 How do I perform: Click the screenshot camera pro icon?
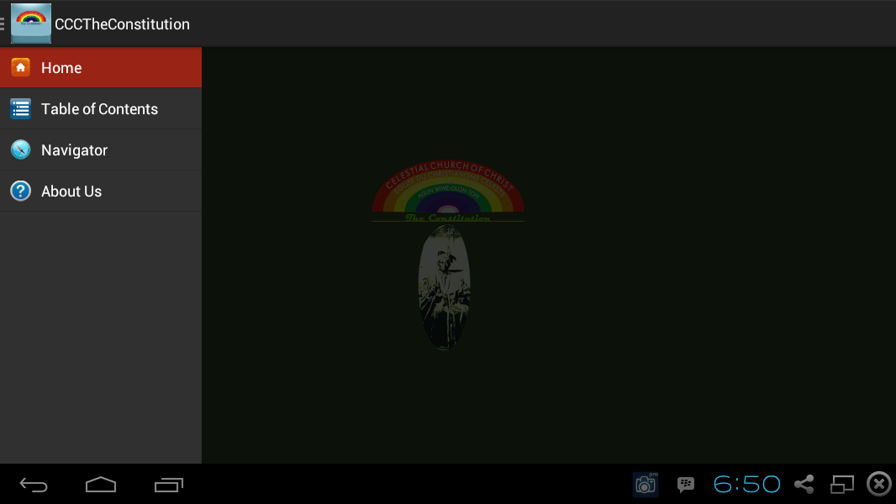(x=646, y=485)
